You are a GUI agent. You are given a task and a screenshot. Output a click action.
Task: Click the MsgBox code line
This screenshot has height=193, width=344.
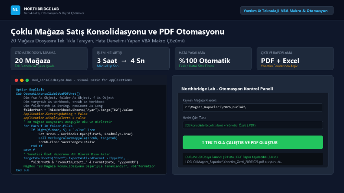click(89, 166)
